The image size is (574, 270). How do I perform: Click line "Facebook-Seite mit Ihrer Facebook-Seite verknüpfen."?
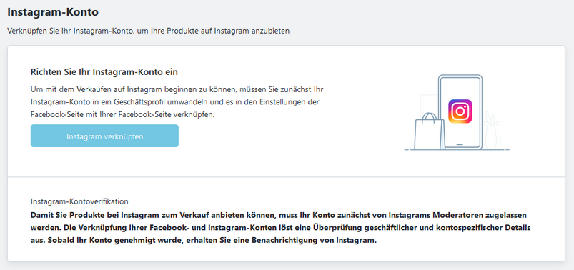point(123,114)
